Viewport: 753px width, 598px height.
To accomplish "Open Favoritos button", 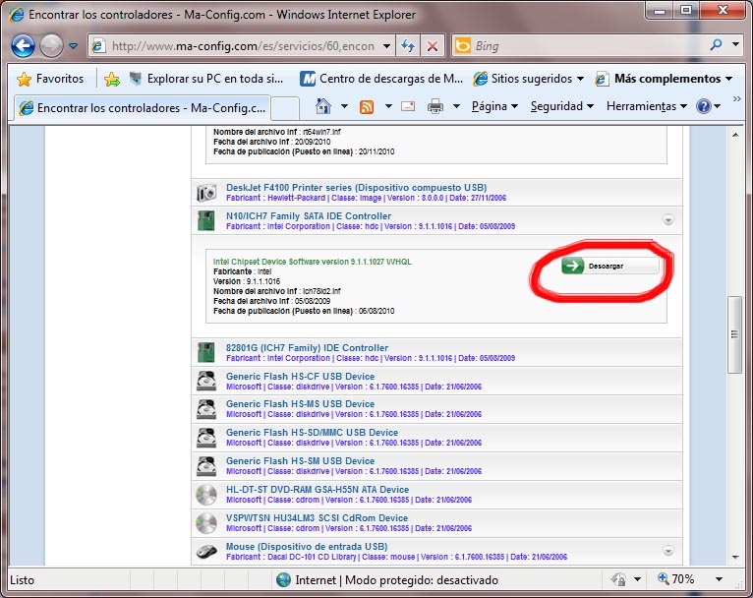I will tap(50, 79).
